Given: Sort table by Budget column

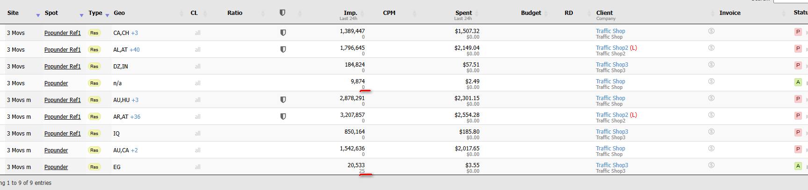Looking at the screenshot, I should coord(531,13).
